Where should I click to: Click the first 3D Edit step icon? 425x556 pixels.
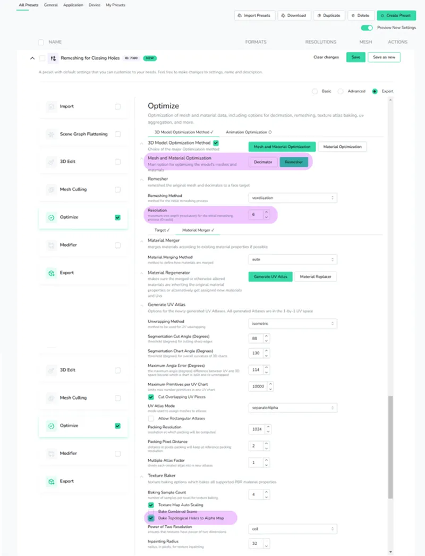52,162
